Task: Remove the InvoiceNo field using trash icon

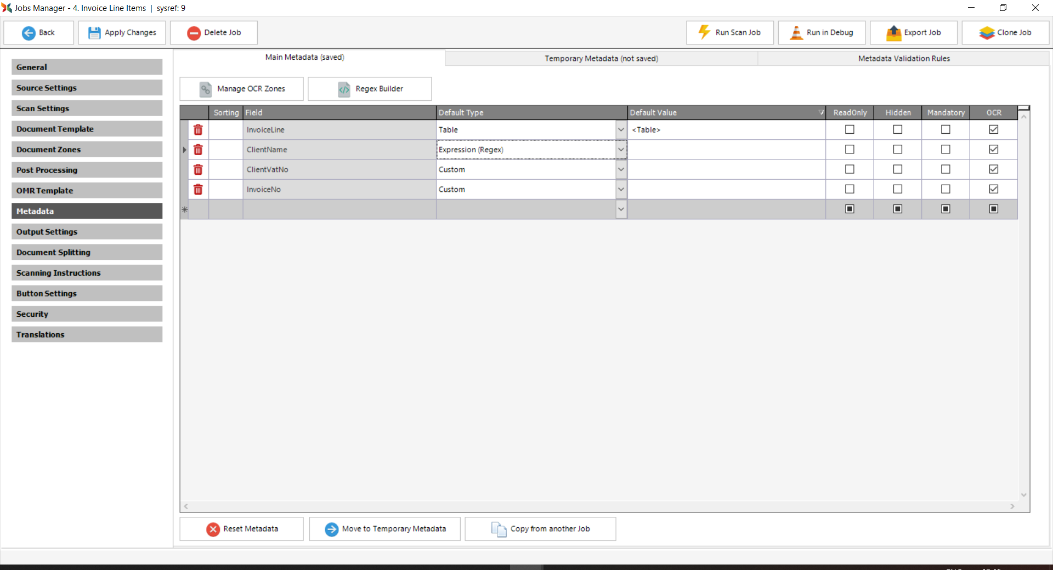Action: 198,190
